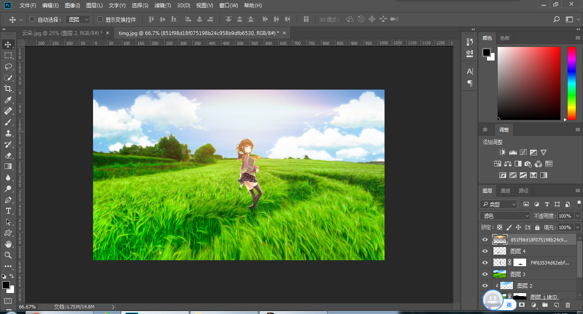
Task: Select the Zoom tool
Action: (8, 255)
